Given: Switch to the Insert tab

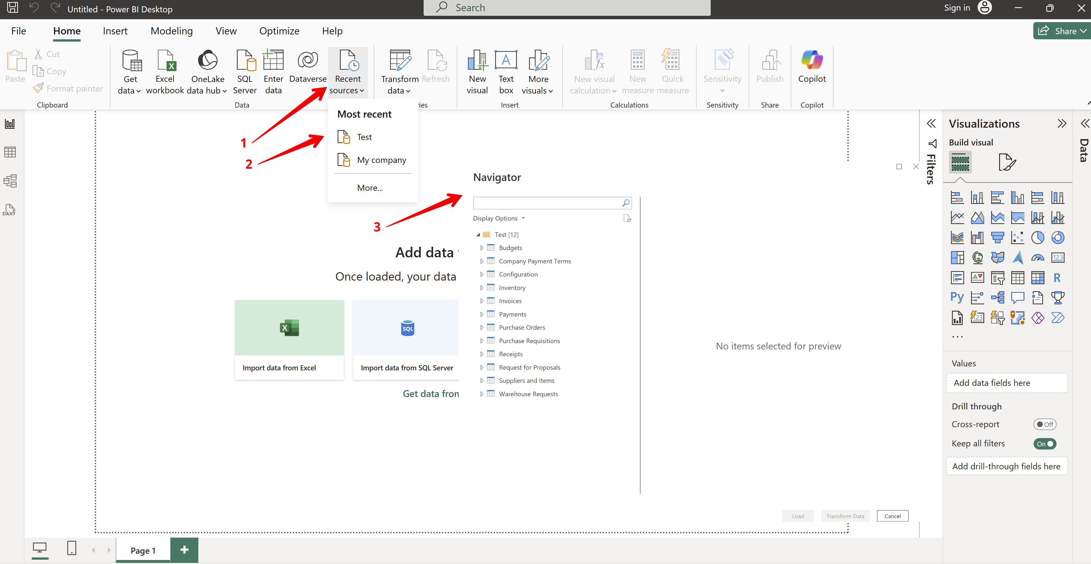Looking at the screenshot, I should click(115, 31).
